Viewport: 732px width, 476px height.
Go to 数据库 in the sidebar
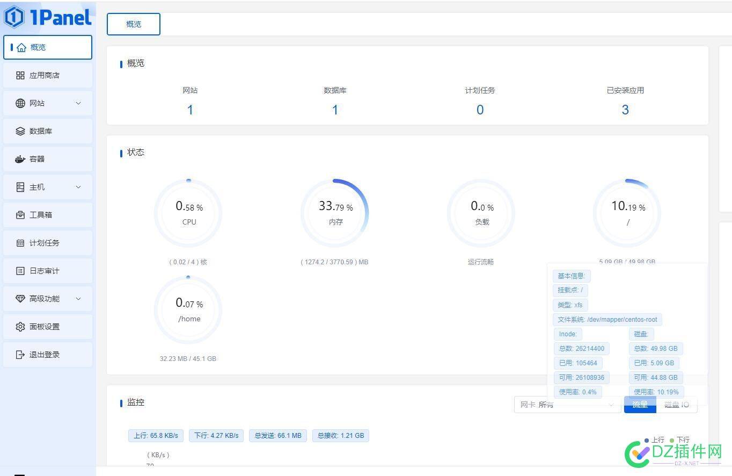click(48, 131)
